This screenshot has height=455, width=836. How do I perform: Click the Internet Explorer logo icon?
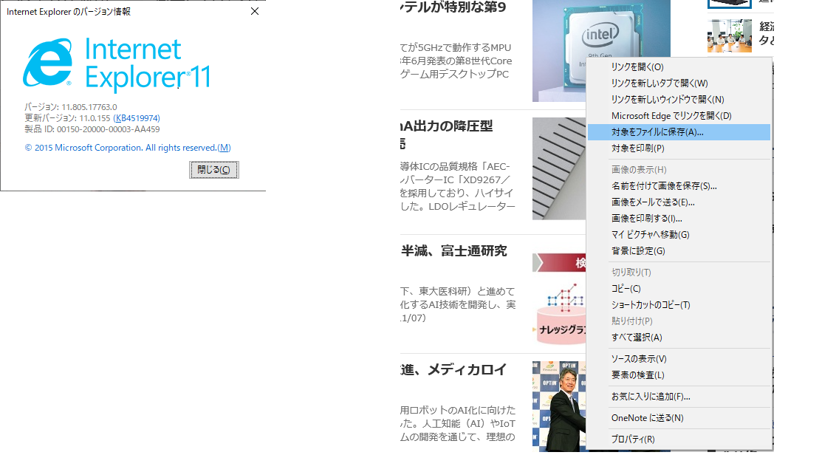[x=47, y=62]
